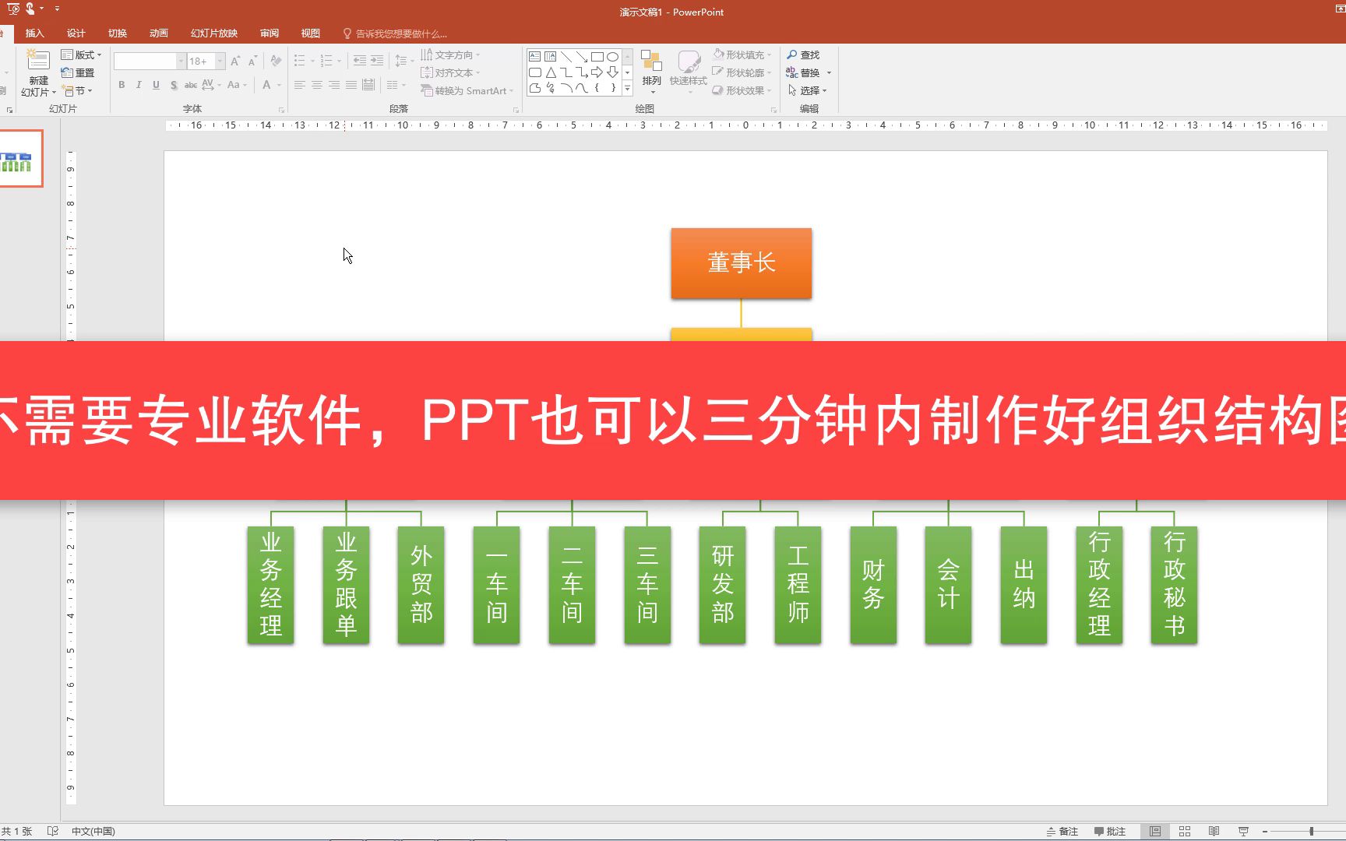Toggle italic formatting

coord(138,85)
